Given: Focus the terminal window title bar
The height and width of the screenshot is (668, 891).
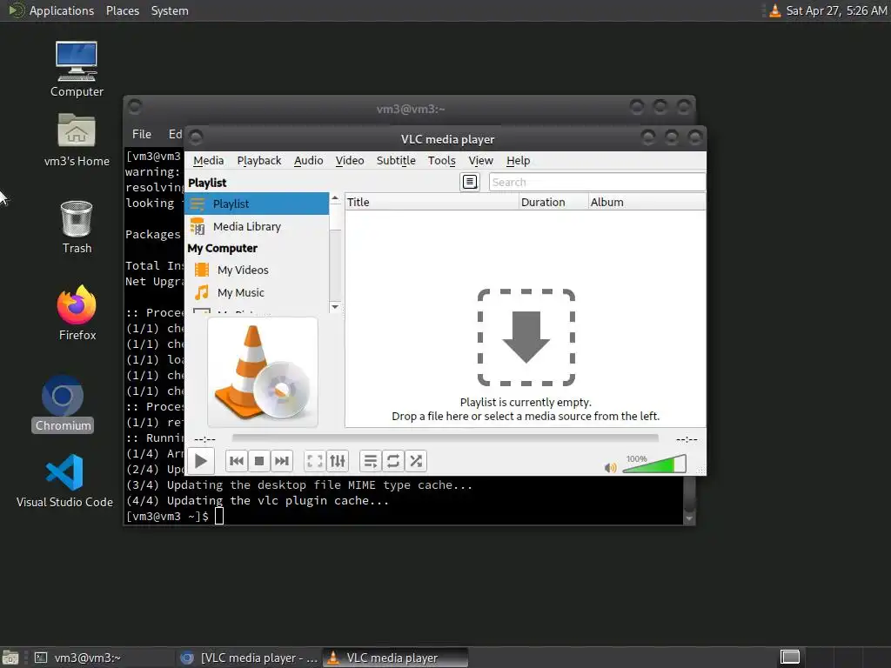Looking at the screenshot, I should 410,109.
